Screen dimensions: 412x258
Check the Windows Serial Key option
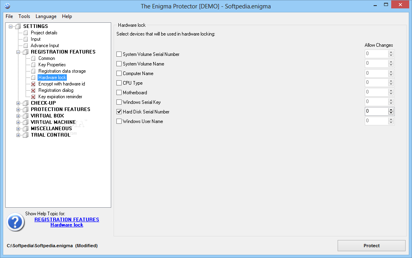tap(119, 102)
